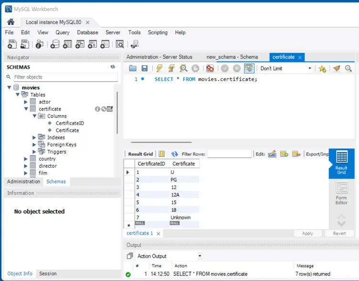Refresh the schemas list in Navigator
Image resolution: width=359 pixels, height=281 pixels.
tap(113, 67)
